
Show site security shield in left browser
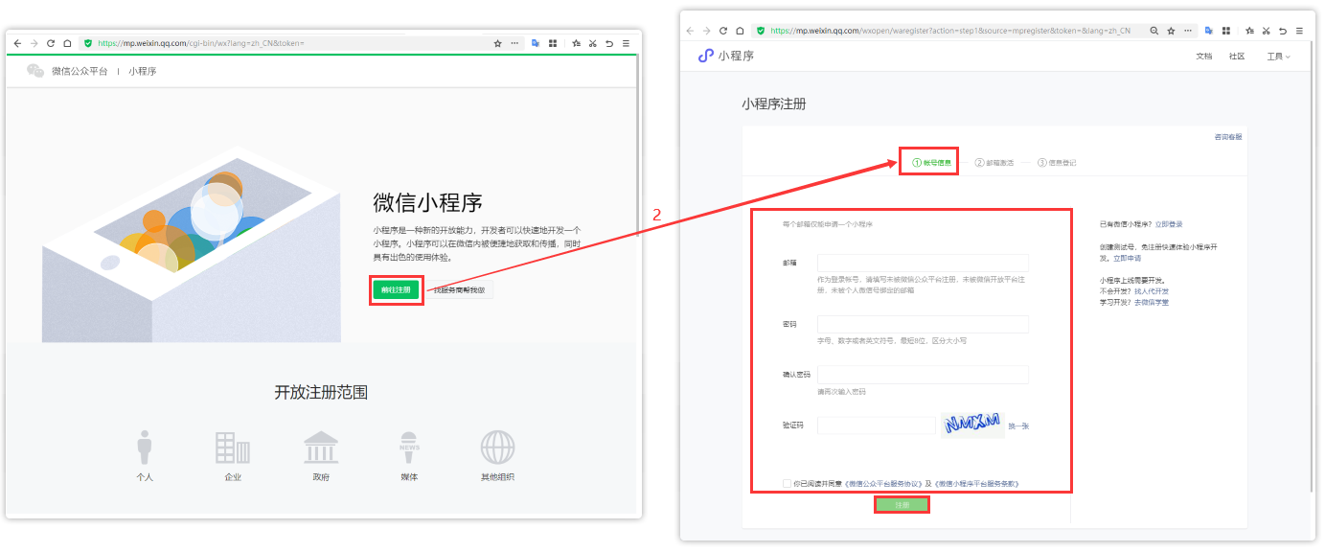(x=88, y=43)
